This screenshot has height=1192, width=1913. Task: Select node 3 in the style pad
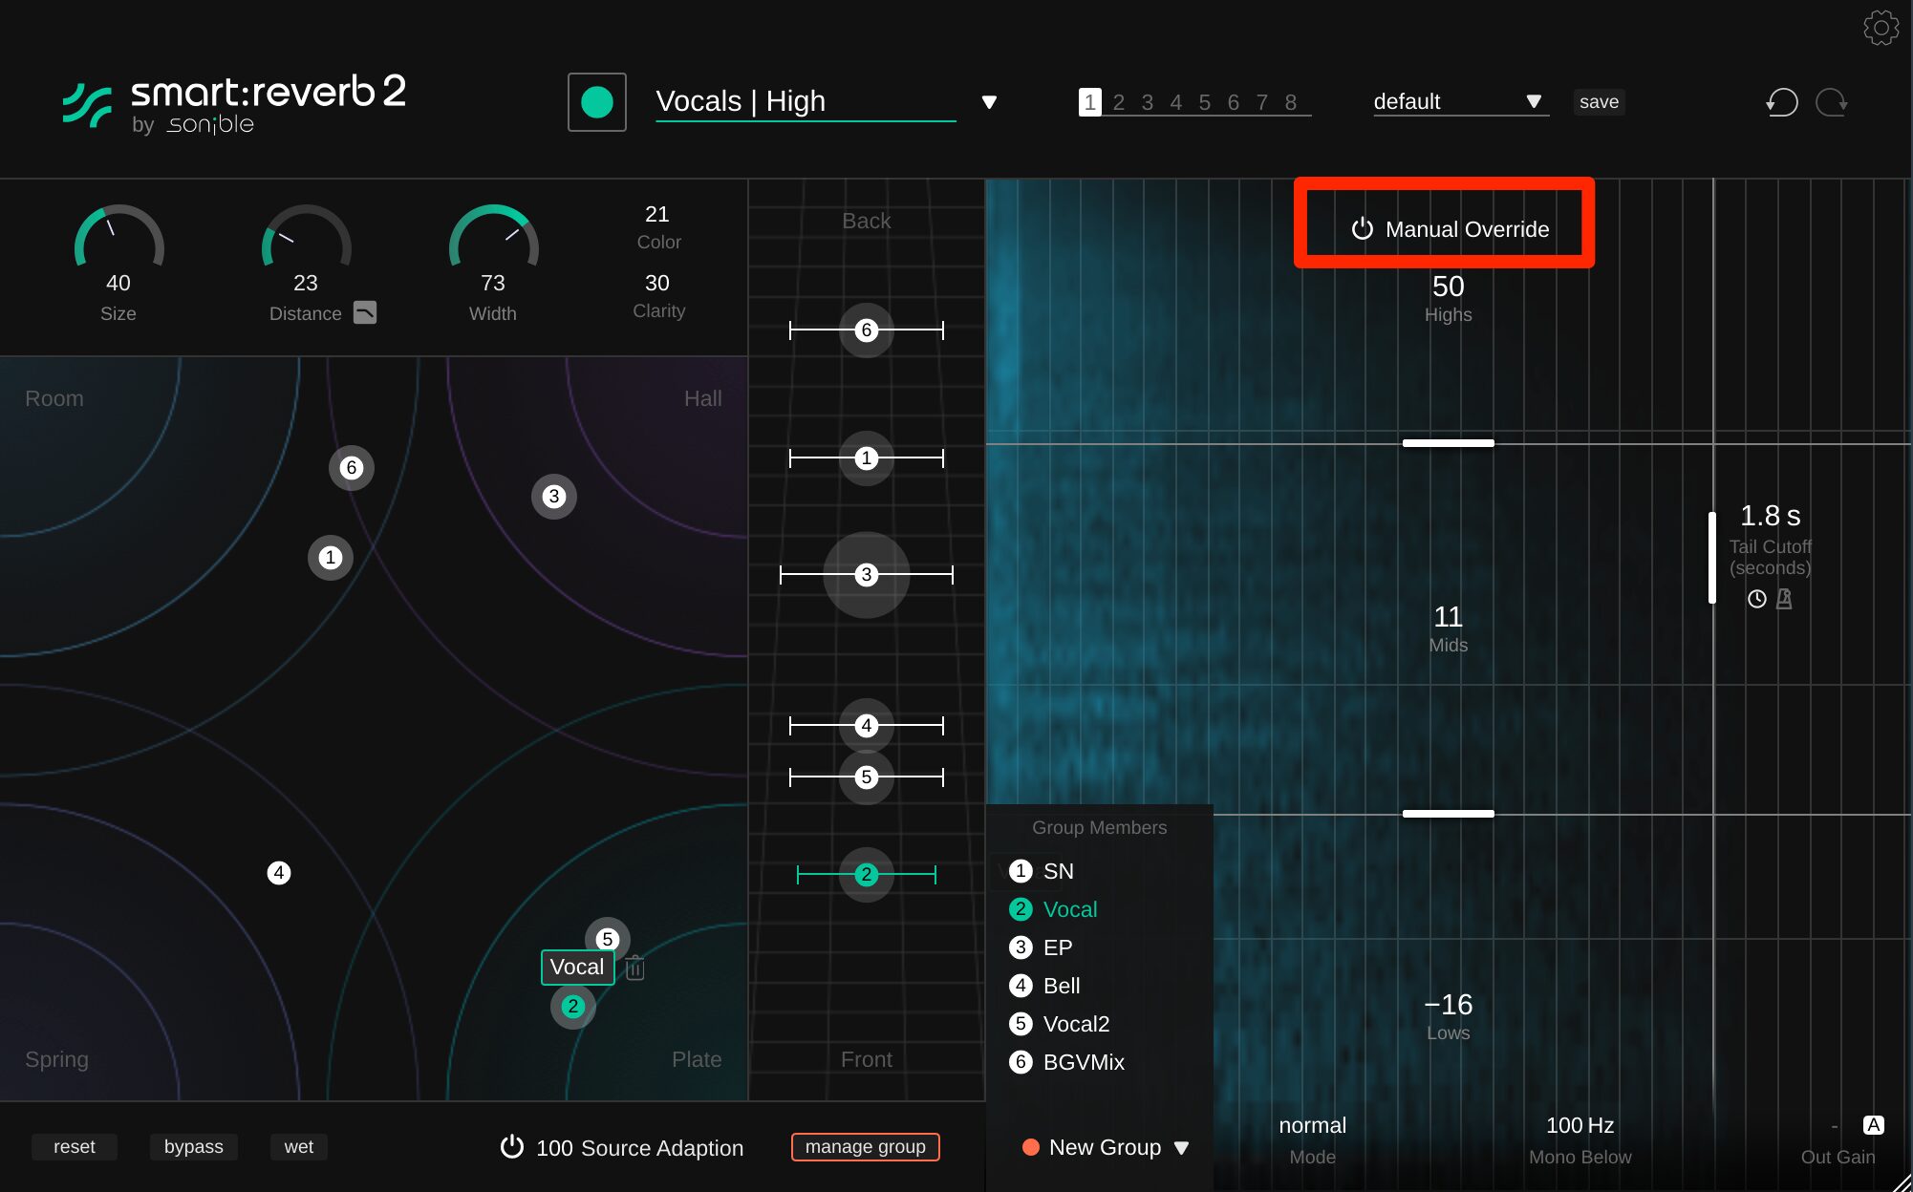554,497
